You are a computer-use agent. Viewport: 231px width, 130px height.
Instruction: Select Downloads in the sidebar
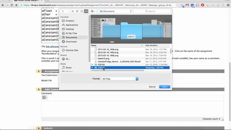pos(71,42)
